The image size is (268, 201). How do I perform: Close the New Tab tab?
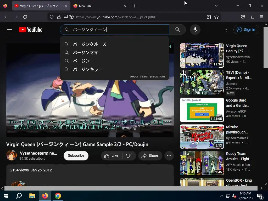125,6
